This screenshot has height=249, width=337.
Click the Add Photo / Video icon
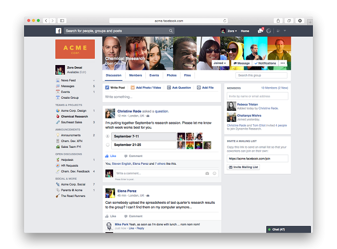133,88
